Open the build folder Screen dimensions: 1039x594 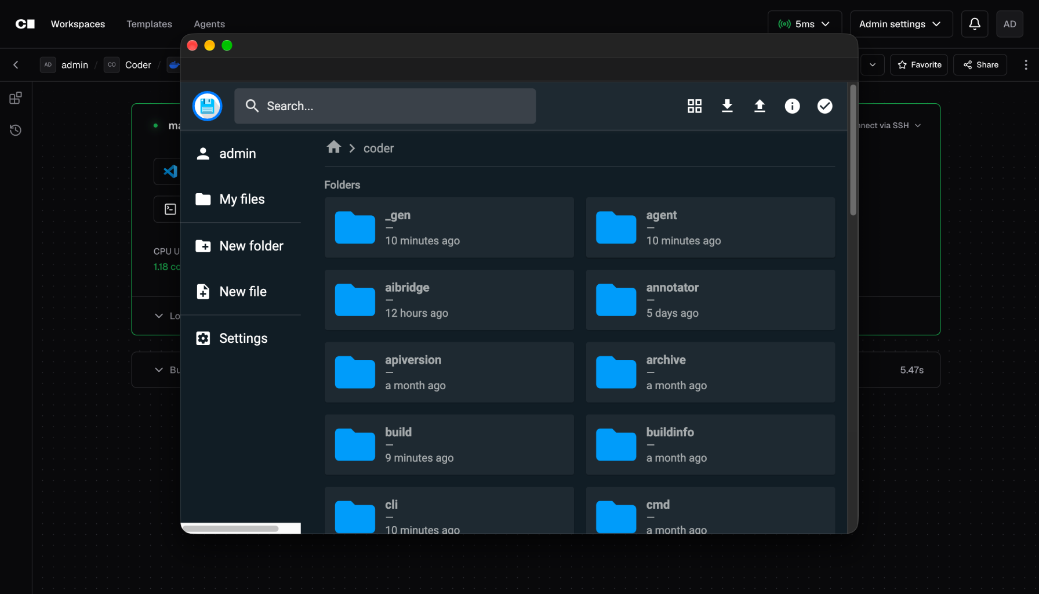click(x=449, y=444)
